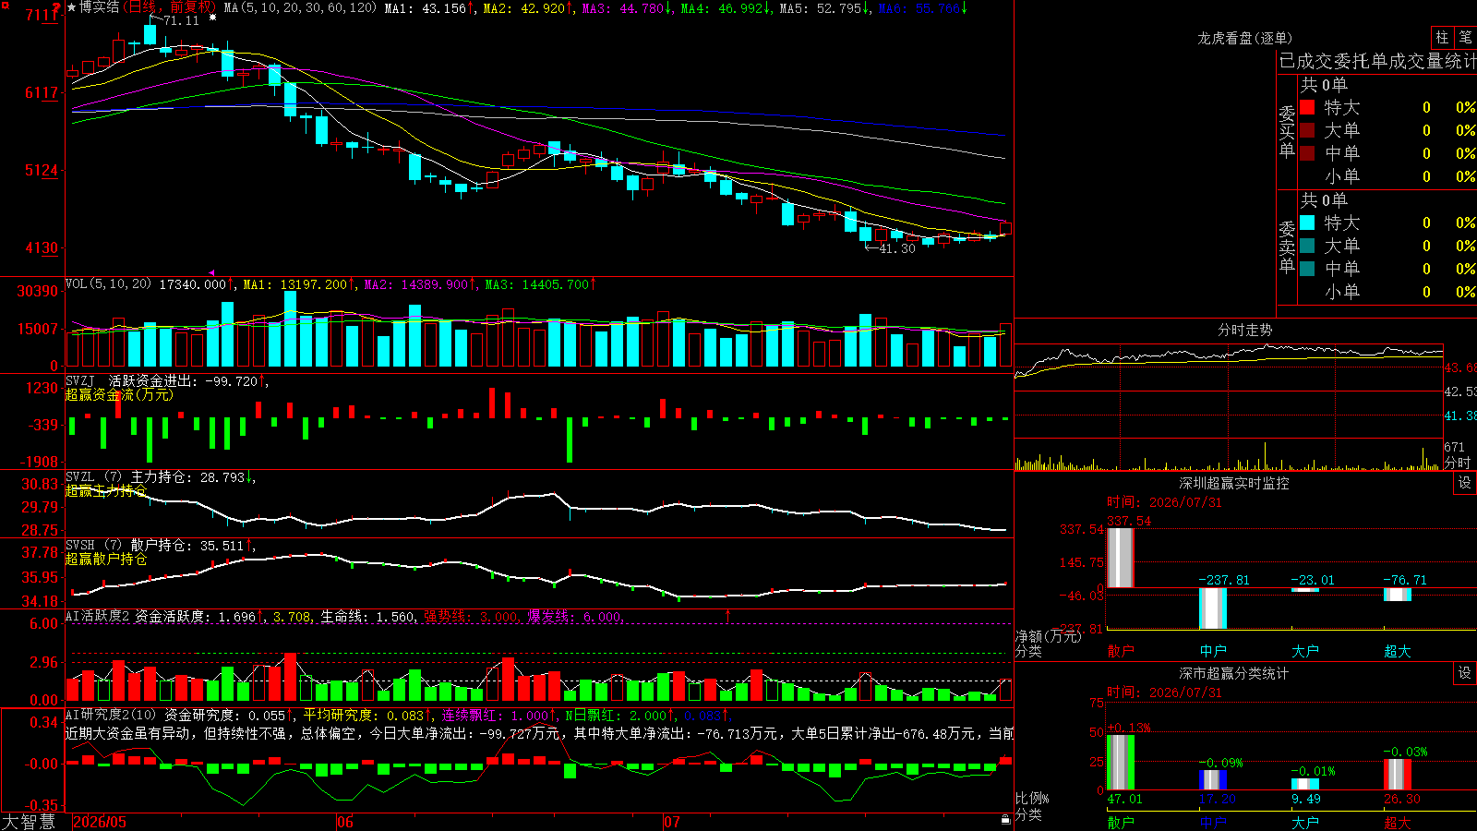
Task: Switch to 柱 bar view
Action: tap(1442, 37)
